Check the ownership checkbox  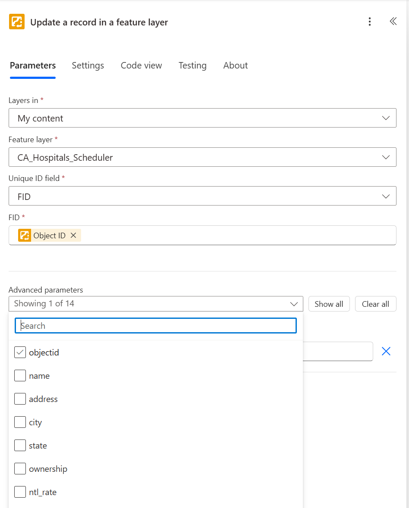(20, 468)
